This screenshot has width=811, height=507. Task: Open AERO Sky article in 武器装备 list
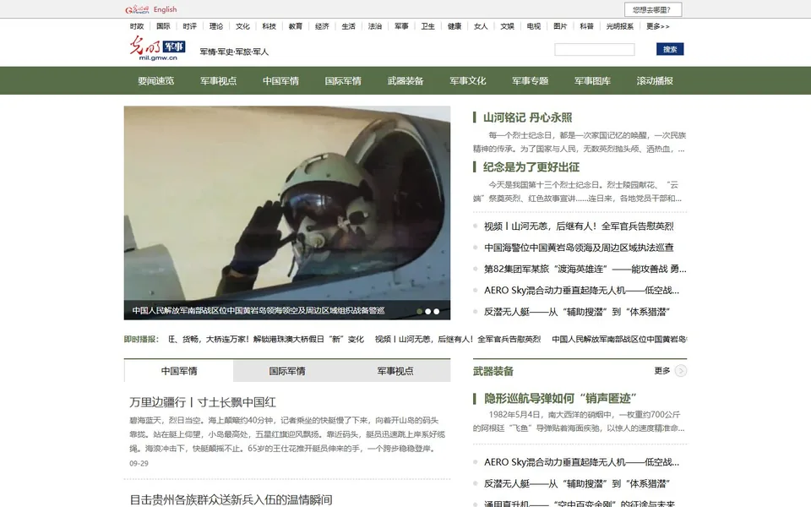point(581,462)
